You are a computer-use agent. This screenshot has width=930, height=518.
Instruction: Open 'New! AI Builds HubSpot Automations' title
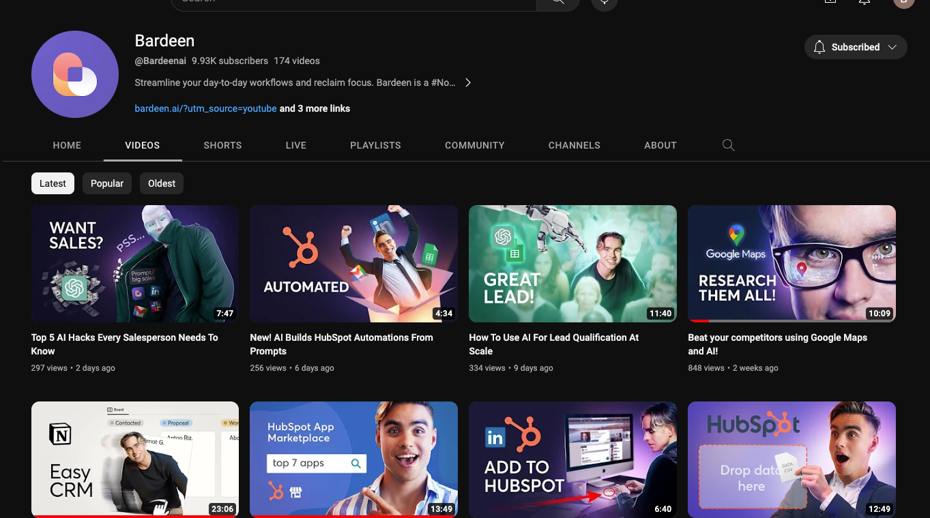click(341, 344)
